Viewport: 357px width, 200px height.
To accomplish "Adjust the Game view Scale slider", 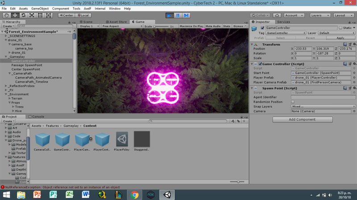I will (162, 26).
